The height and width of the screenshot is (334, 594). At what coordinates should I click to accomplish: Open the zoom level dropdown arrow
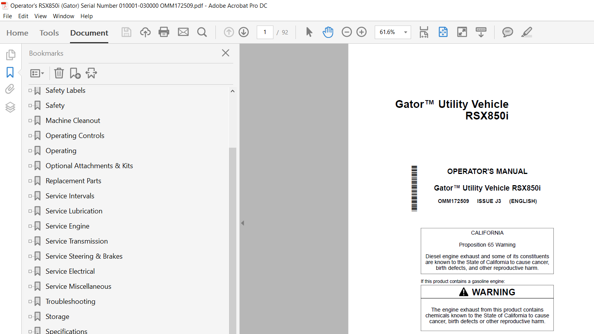pos(406,32)
